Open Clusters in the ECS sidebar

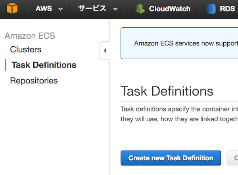coord(26,49)
